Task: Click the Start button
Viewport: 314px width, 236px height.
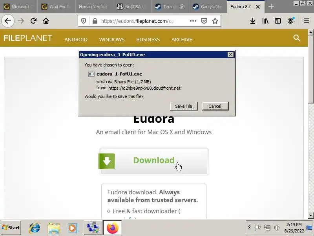Action: pos(11,228)
